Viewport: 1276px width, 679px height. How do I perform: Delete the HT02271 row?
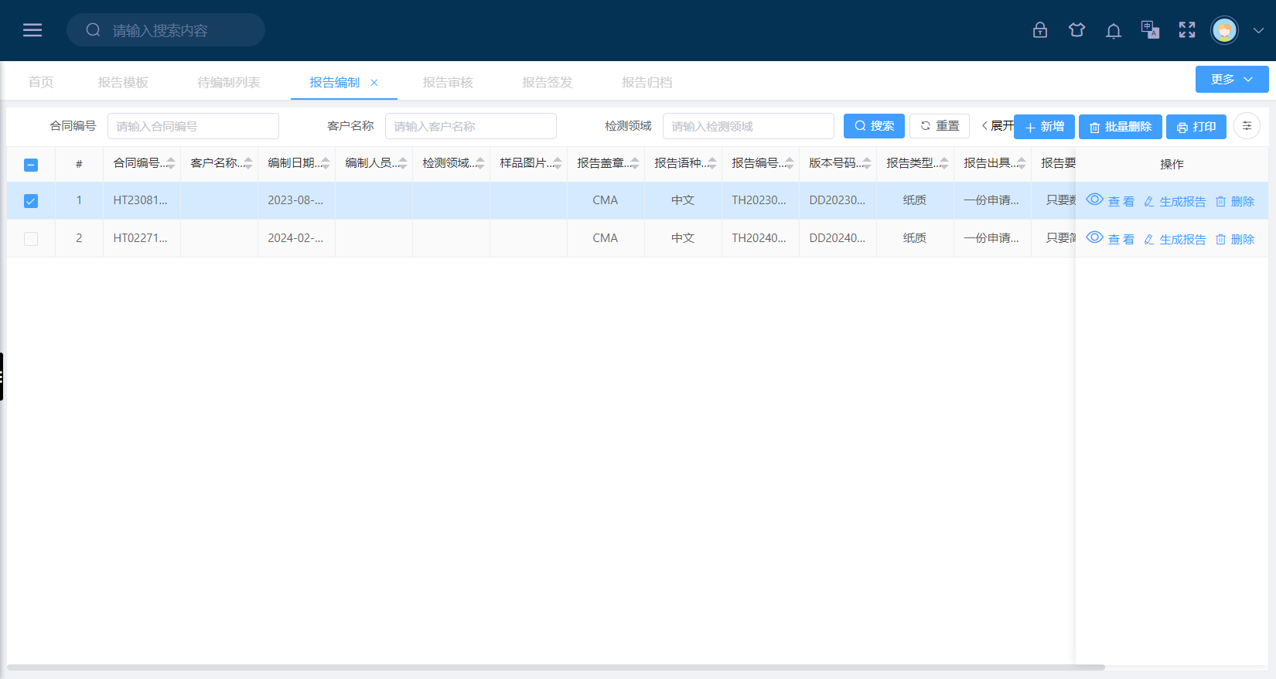pyautogui.click(x=1235, y=240)
